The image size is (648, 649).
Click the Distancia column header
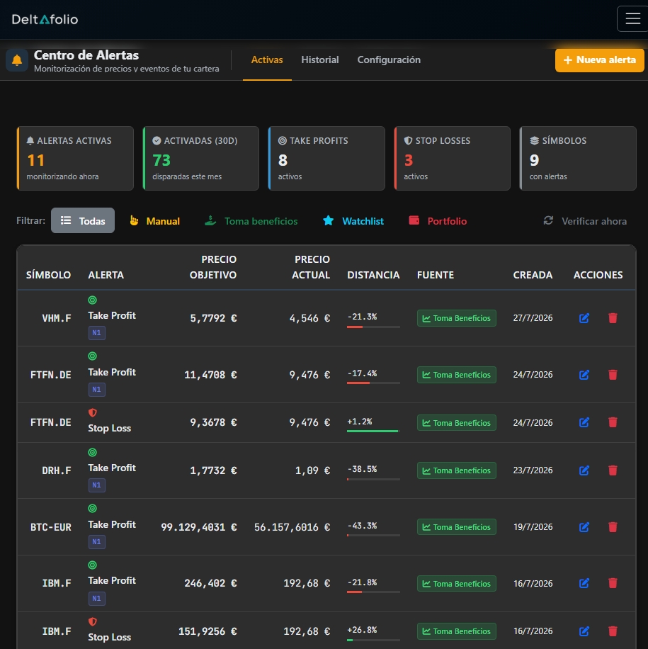click(x=373, y=275)
